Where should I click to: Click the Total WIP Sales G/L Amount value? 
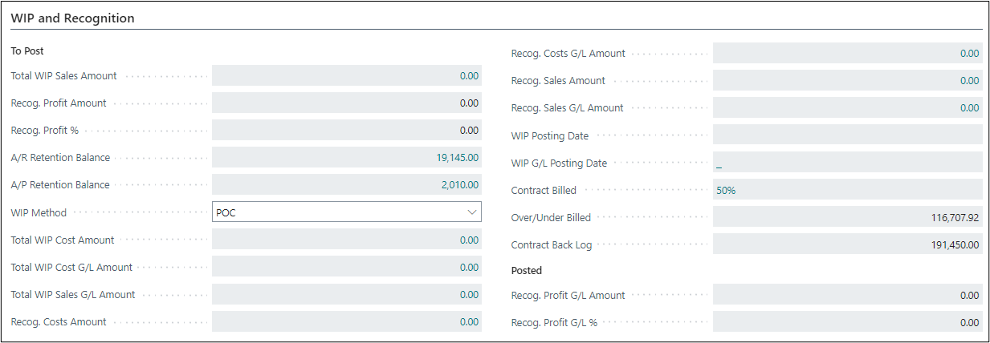tap(469, 295)
